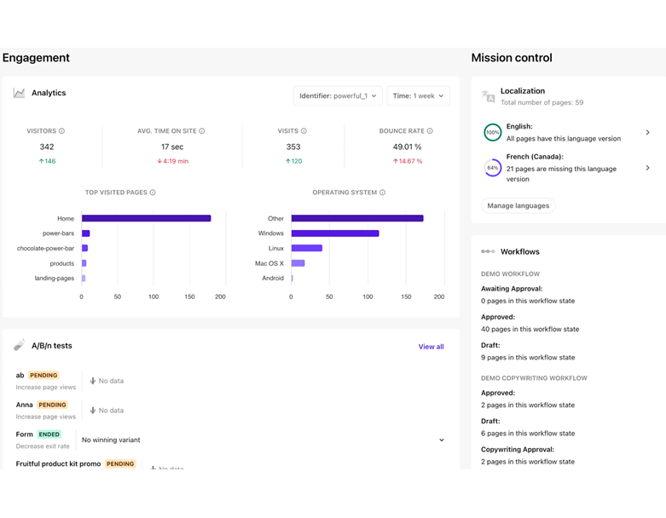Open the French (Canada) language chevron

pos(648,168)
